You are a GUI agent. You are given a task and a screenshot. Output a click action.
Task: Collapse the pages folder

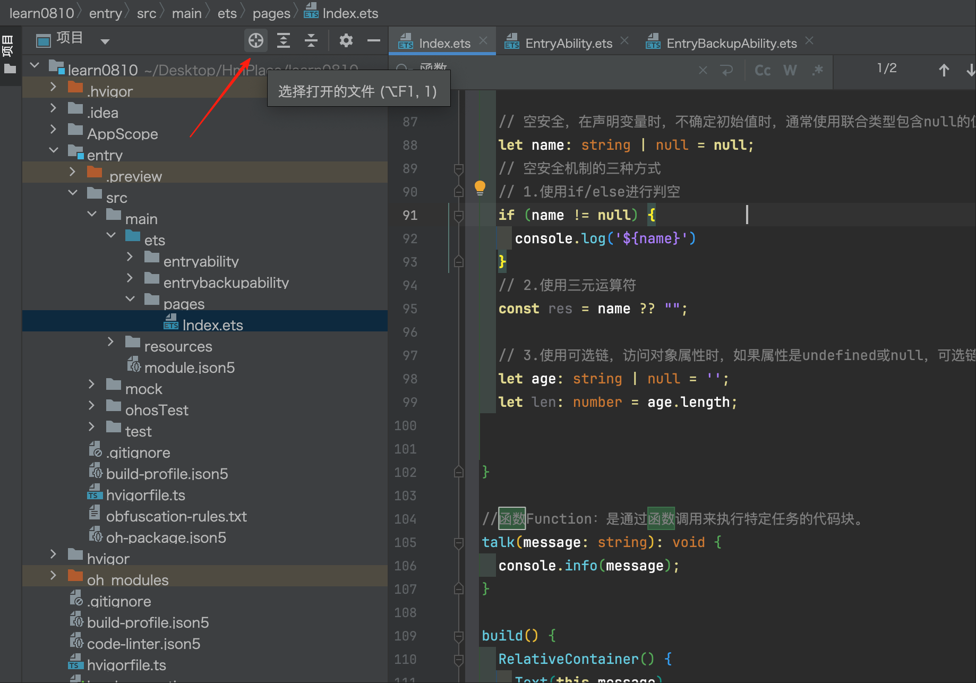pyautogui.click(x=130, y=299)
